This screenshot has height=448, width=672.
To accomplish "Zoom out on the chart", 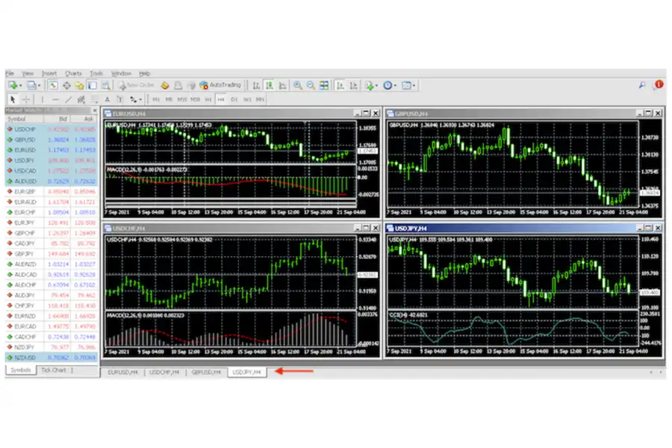I will pos(311,85).
